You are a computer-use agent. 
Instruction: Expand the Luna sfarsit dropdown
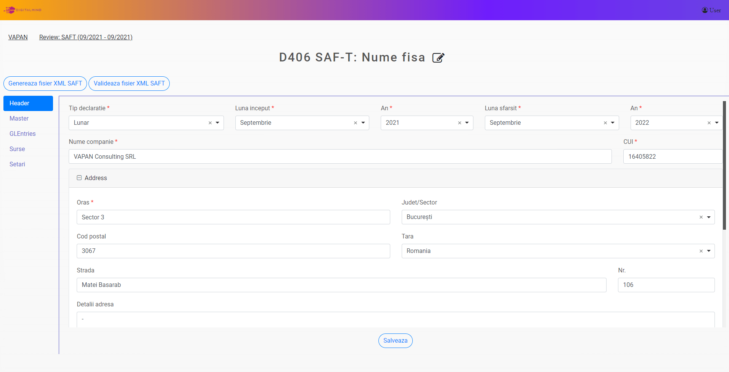pos(613,123)
